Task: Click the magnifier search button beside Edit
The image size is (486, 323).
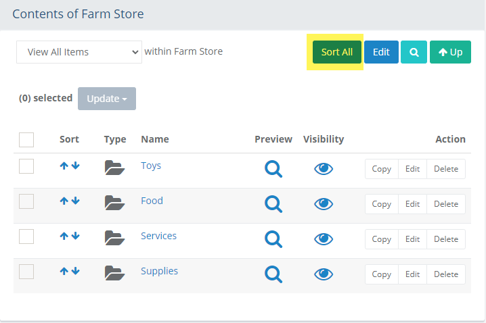Action: tap(414, 52)
